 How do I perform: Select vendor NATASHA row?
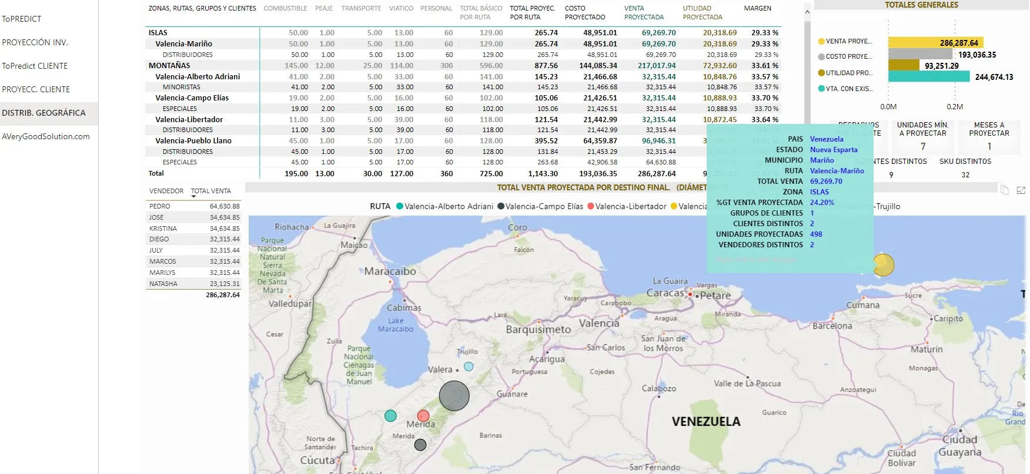[x=194, y=284]
